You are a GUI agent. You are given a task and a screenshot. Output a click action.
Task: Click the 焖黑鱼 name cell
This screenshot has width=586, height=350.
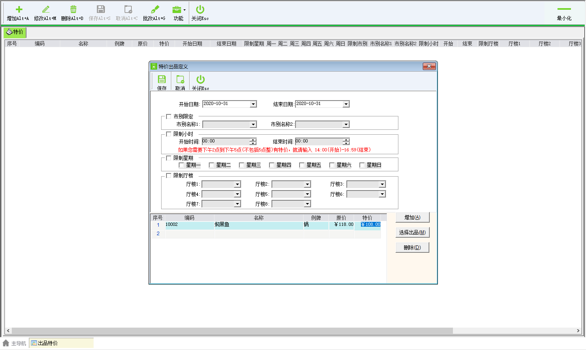tap(259, 225)
